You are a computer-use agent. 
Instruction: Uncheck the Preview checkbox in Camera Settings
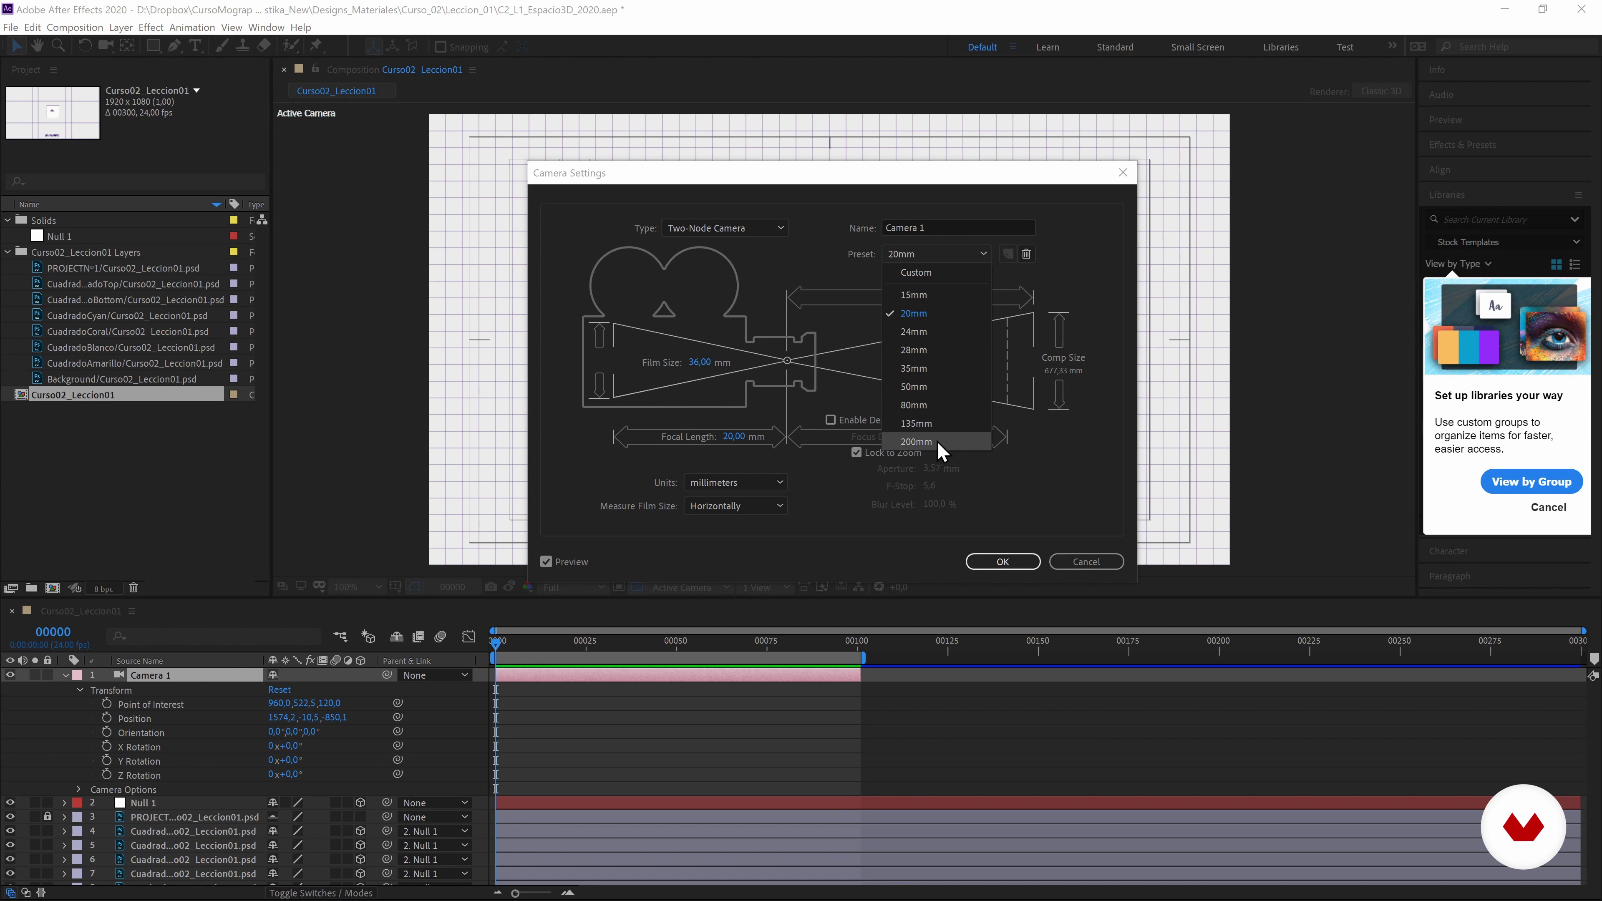tap(546, 561)
